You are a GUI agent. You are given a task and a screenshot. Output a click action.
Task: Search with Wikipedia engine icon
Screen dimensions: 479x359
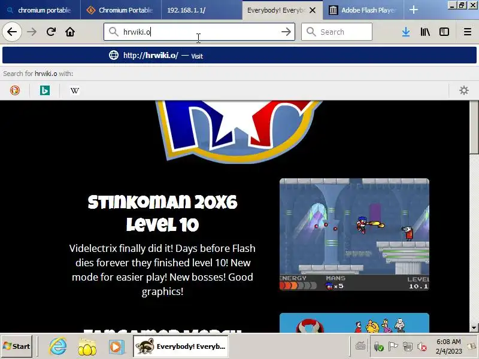74,90
